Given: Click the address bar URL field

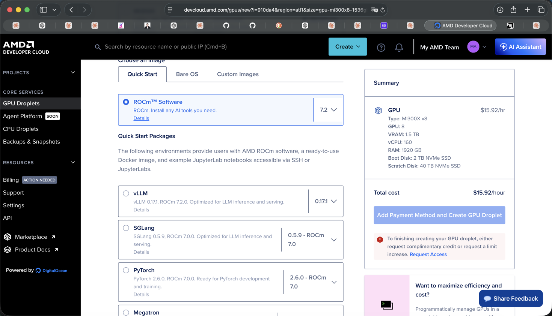Looking at the screenshot, I should pos(275,10).
